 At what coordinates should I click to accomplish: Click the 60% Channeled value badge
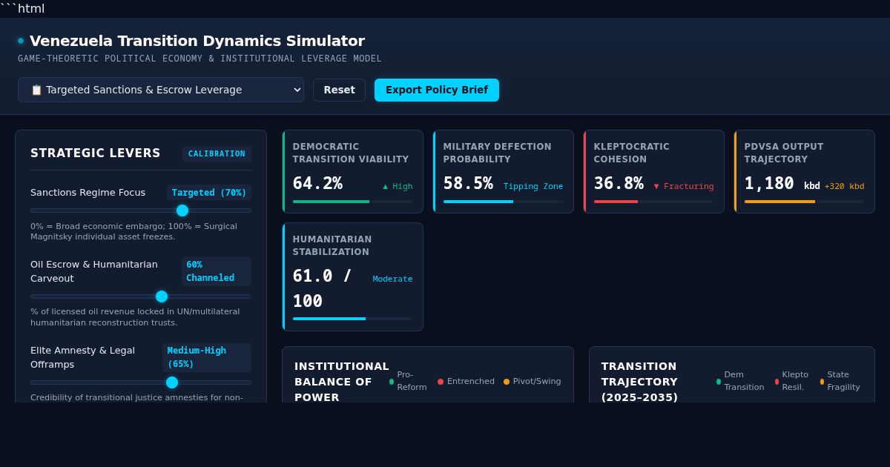click(217, 271)
